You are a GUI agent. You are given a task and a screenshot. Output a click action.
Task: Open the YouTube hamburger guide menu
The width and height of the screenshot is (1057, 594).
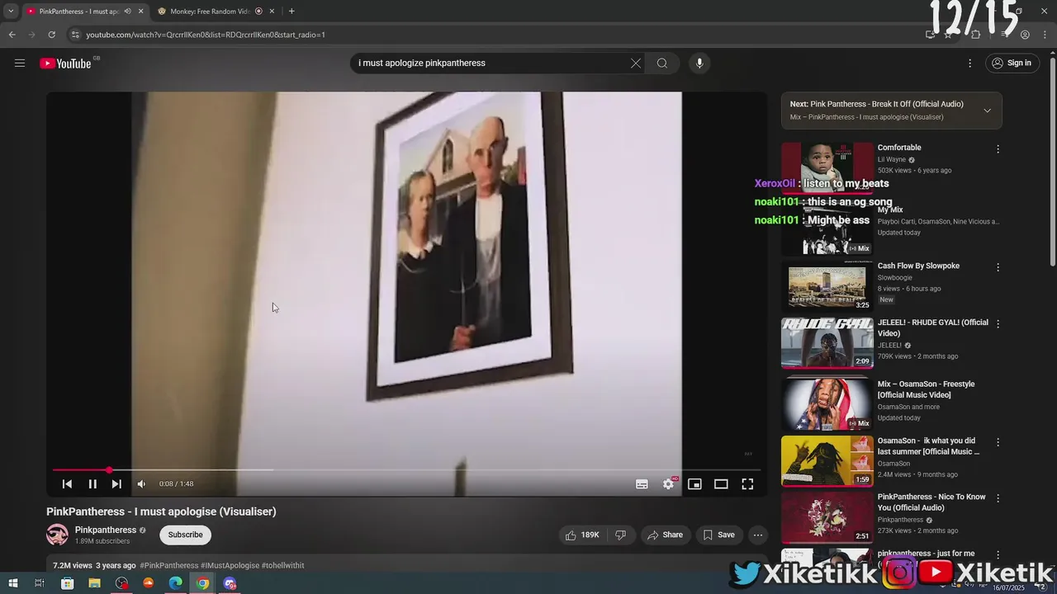20,63
